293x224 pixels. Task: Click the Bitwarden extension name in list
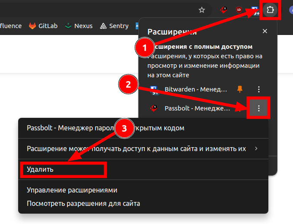195,89
